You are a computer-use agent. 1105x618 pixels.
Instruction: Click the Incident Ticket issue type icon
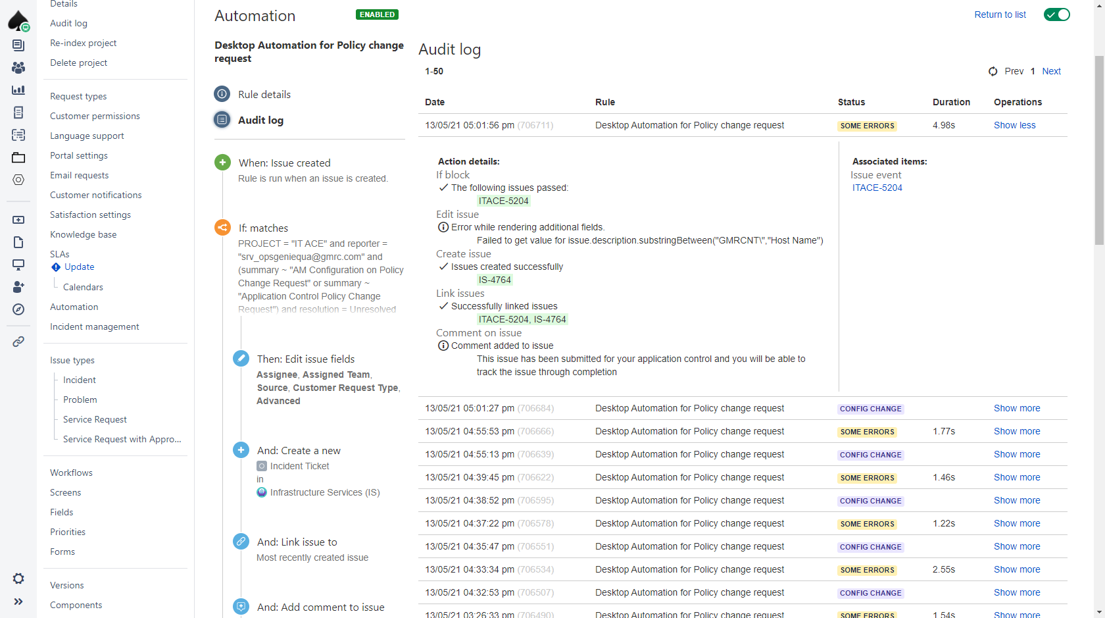[x=262, y=466]
